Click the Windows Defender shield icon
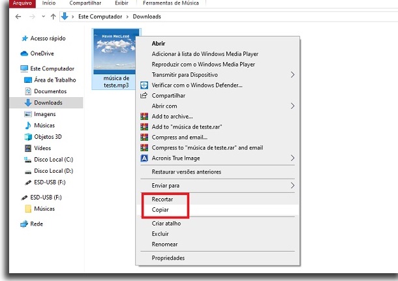398x281 pixels. (145, 85)
